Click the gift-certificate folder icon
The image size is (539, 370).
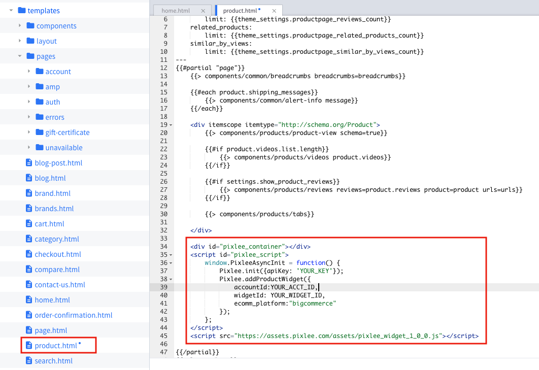(40, 132)
